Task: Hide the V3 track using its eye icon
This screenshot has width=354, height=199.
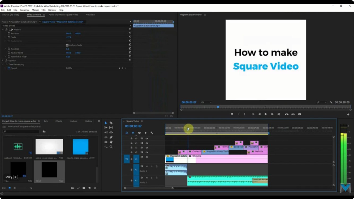Action: coord(147,148)
